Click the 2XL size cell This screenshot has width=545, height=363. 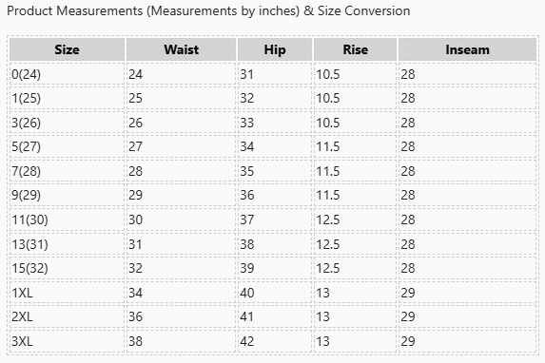tap(67, 316)
